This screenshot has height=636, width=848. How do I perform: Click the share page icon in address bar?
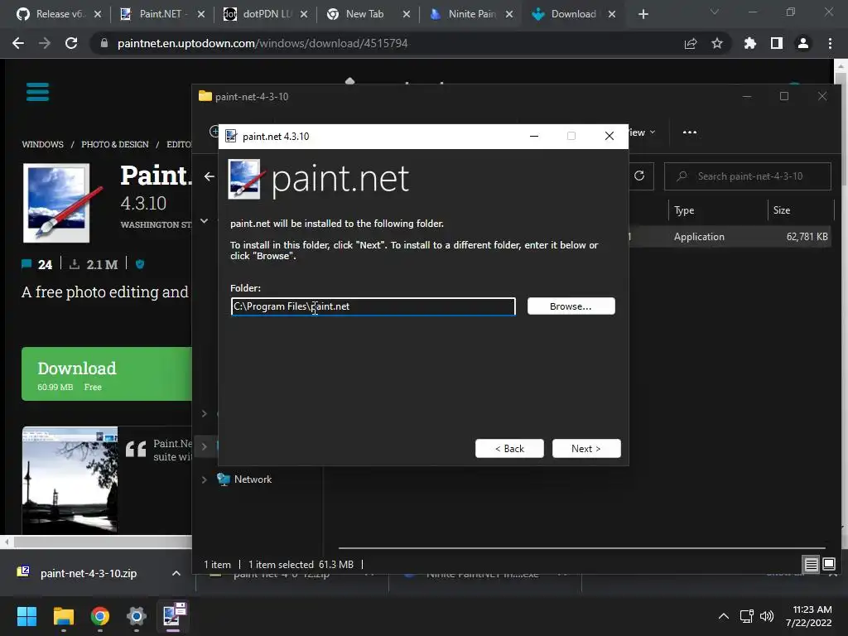pos(691,43)
